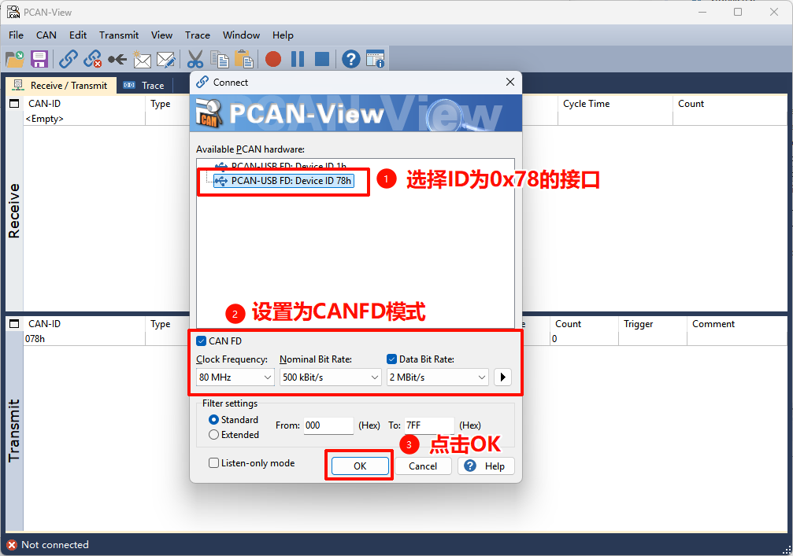Click the Disconnect toolbar icon

pyautogui.click(x=92, y=59)
